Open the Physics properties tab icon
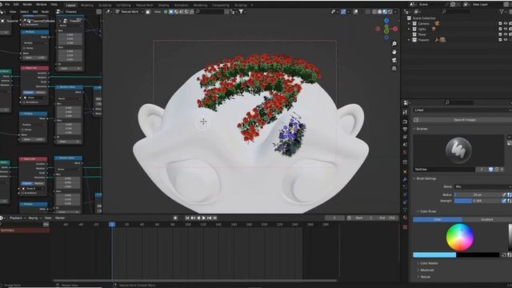512x288 pixels. 406,194
